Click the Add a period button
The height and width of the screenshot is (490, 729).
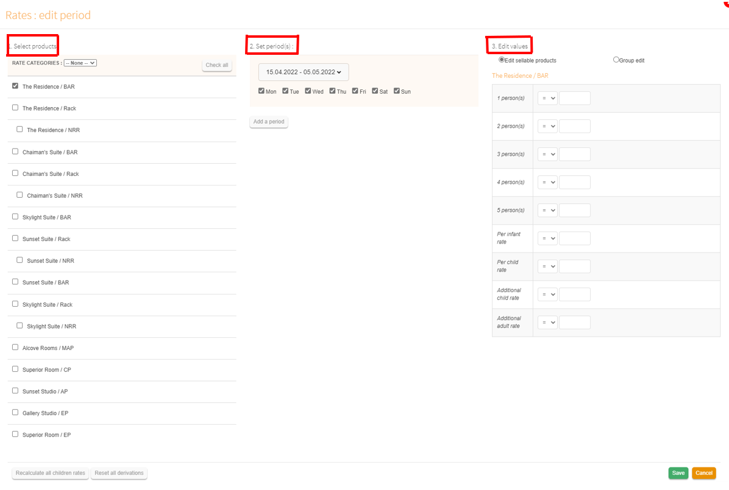click(x=269, y=122)
